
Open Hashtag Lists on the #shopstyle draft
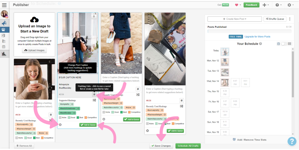coord(94,94)
